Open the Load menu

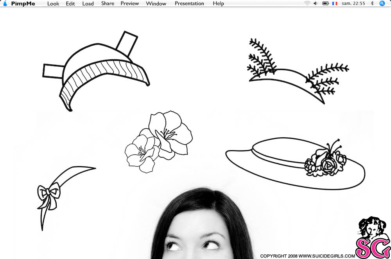pyautogui.click(x=88, y=4)
